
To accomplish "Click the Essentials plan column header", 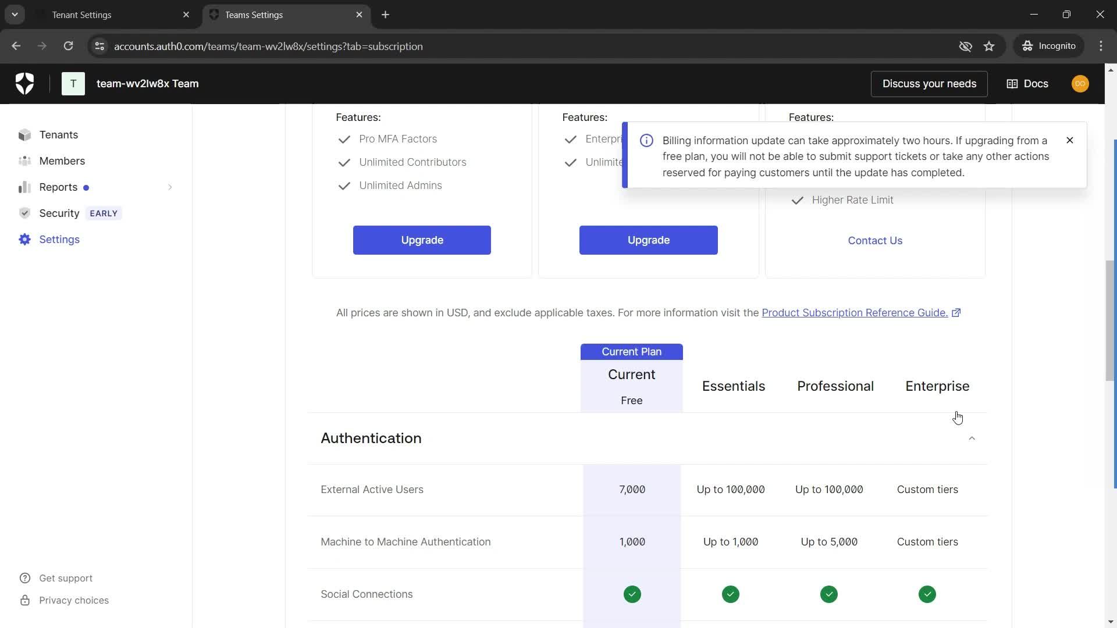I will pyautogui.click(x=733, y=386).
